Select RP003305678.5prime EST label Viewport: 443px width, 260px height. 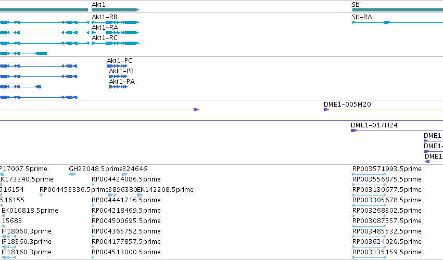[x=387, y=200]
